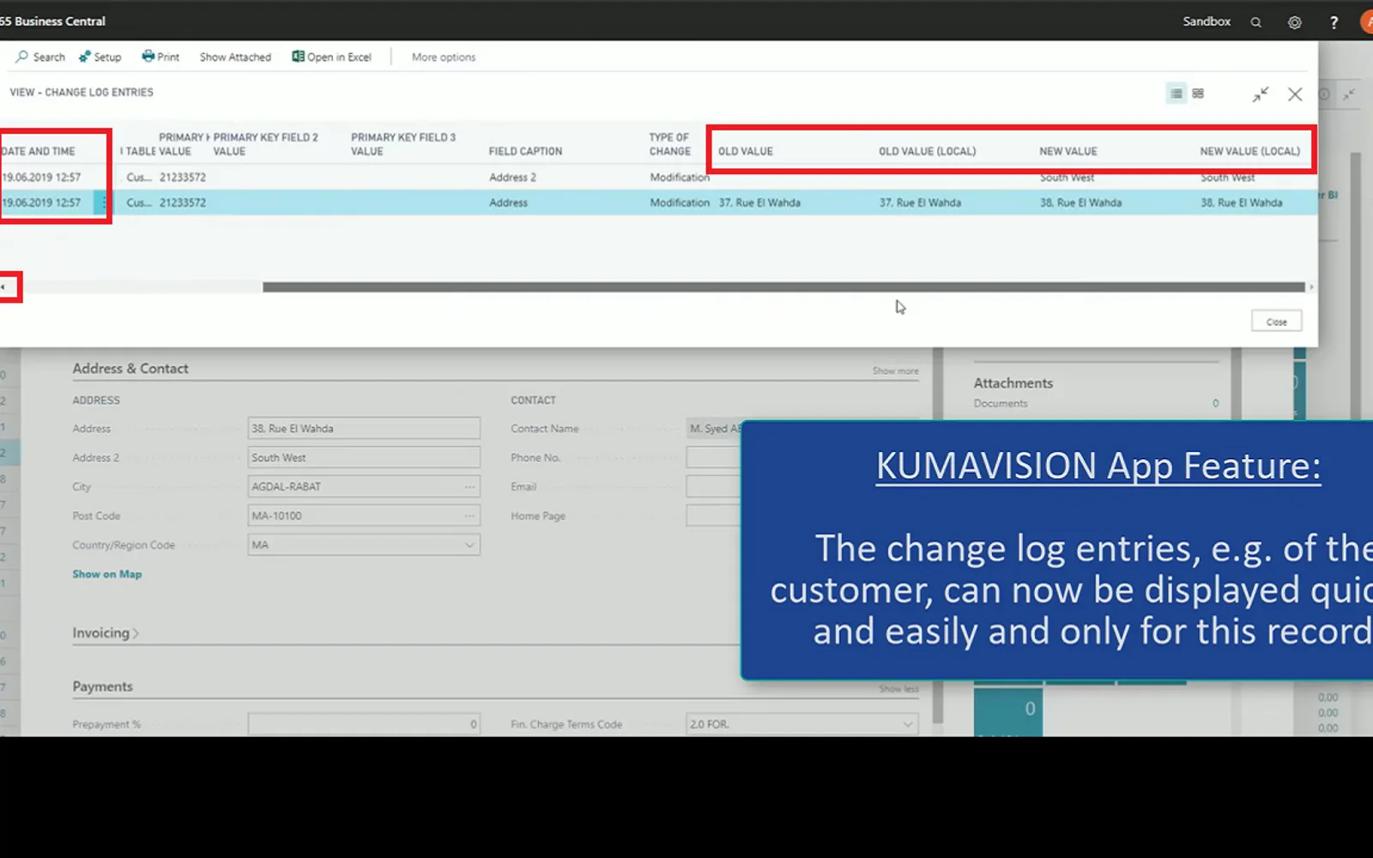Click Show less in Payments section

click(898, 689)
